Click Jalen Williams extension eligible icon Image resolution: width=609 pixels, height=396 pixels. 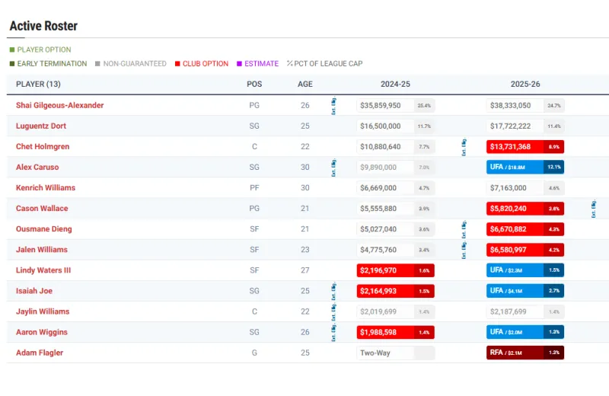[x=464, y=250]
